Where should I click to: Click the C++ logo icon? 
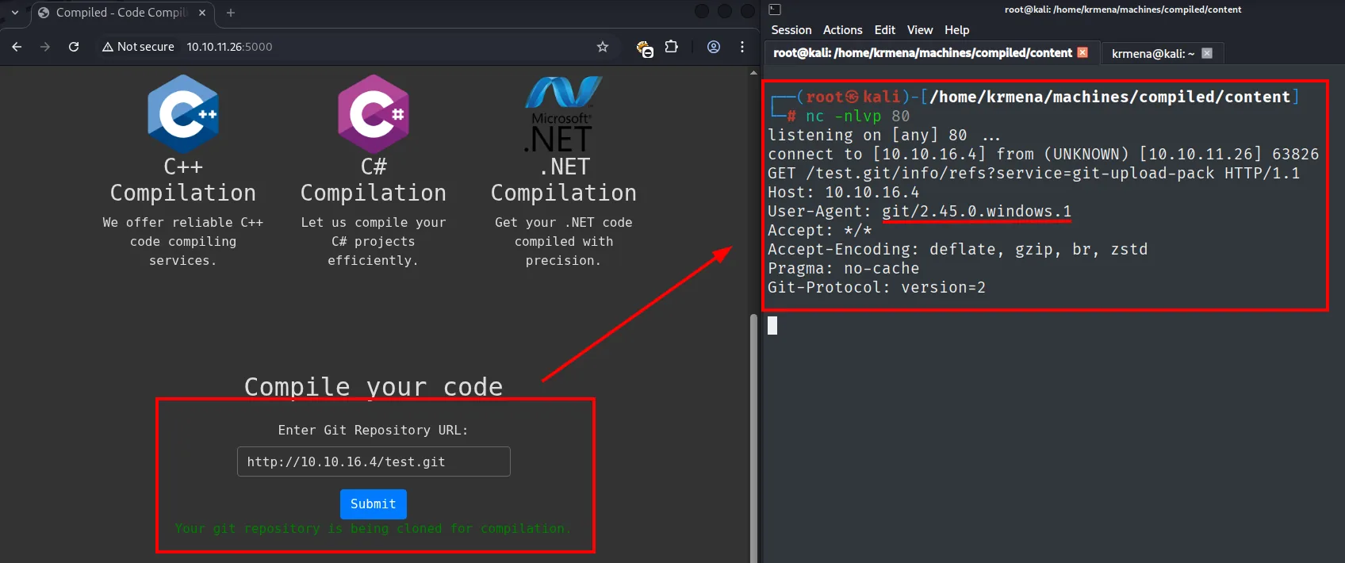coord(183,114)
